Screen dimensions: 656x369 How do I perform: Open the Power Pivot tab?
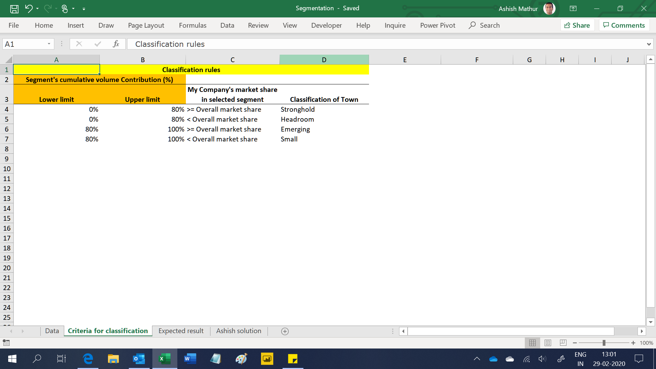coord(437,25)
